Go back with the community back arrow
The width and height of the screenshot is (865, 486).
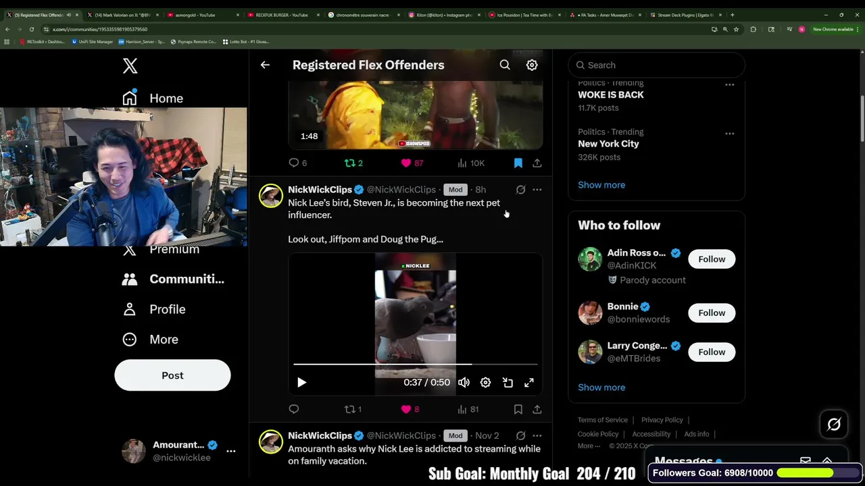(265, 65)
